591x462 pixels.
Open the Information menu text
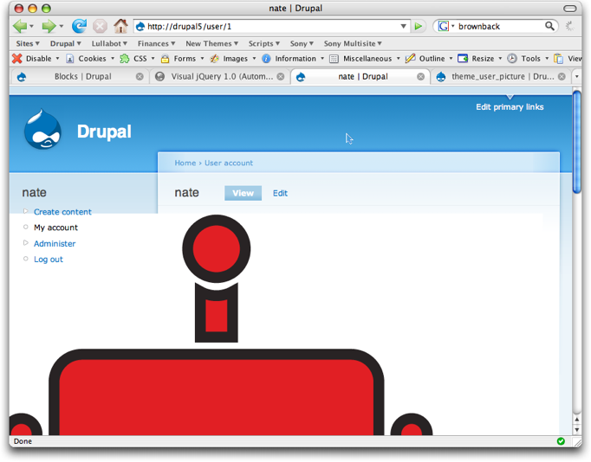click(295, 59)
